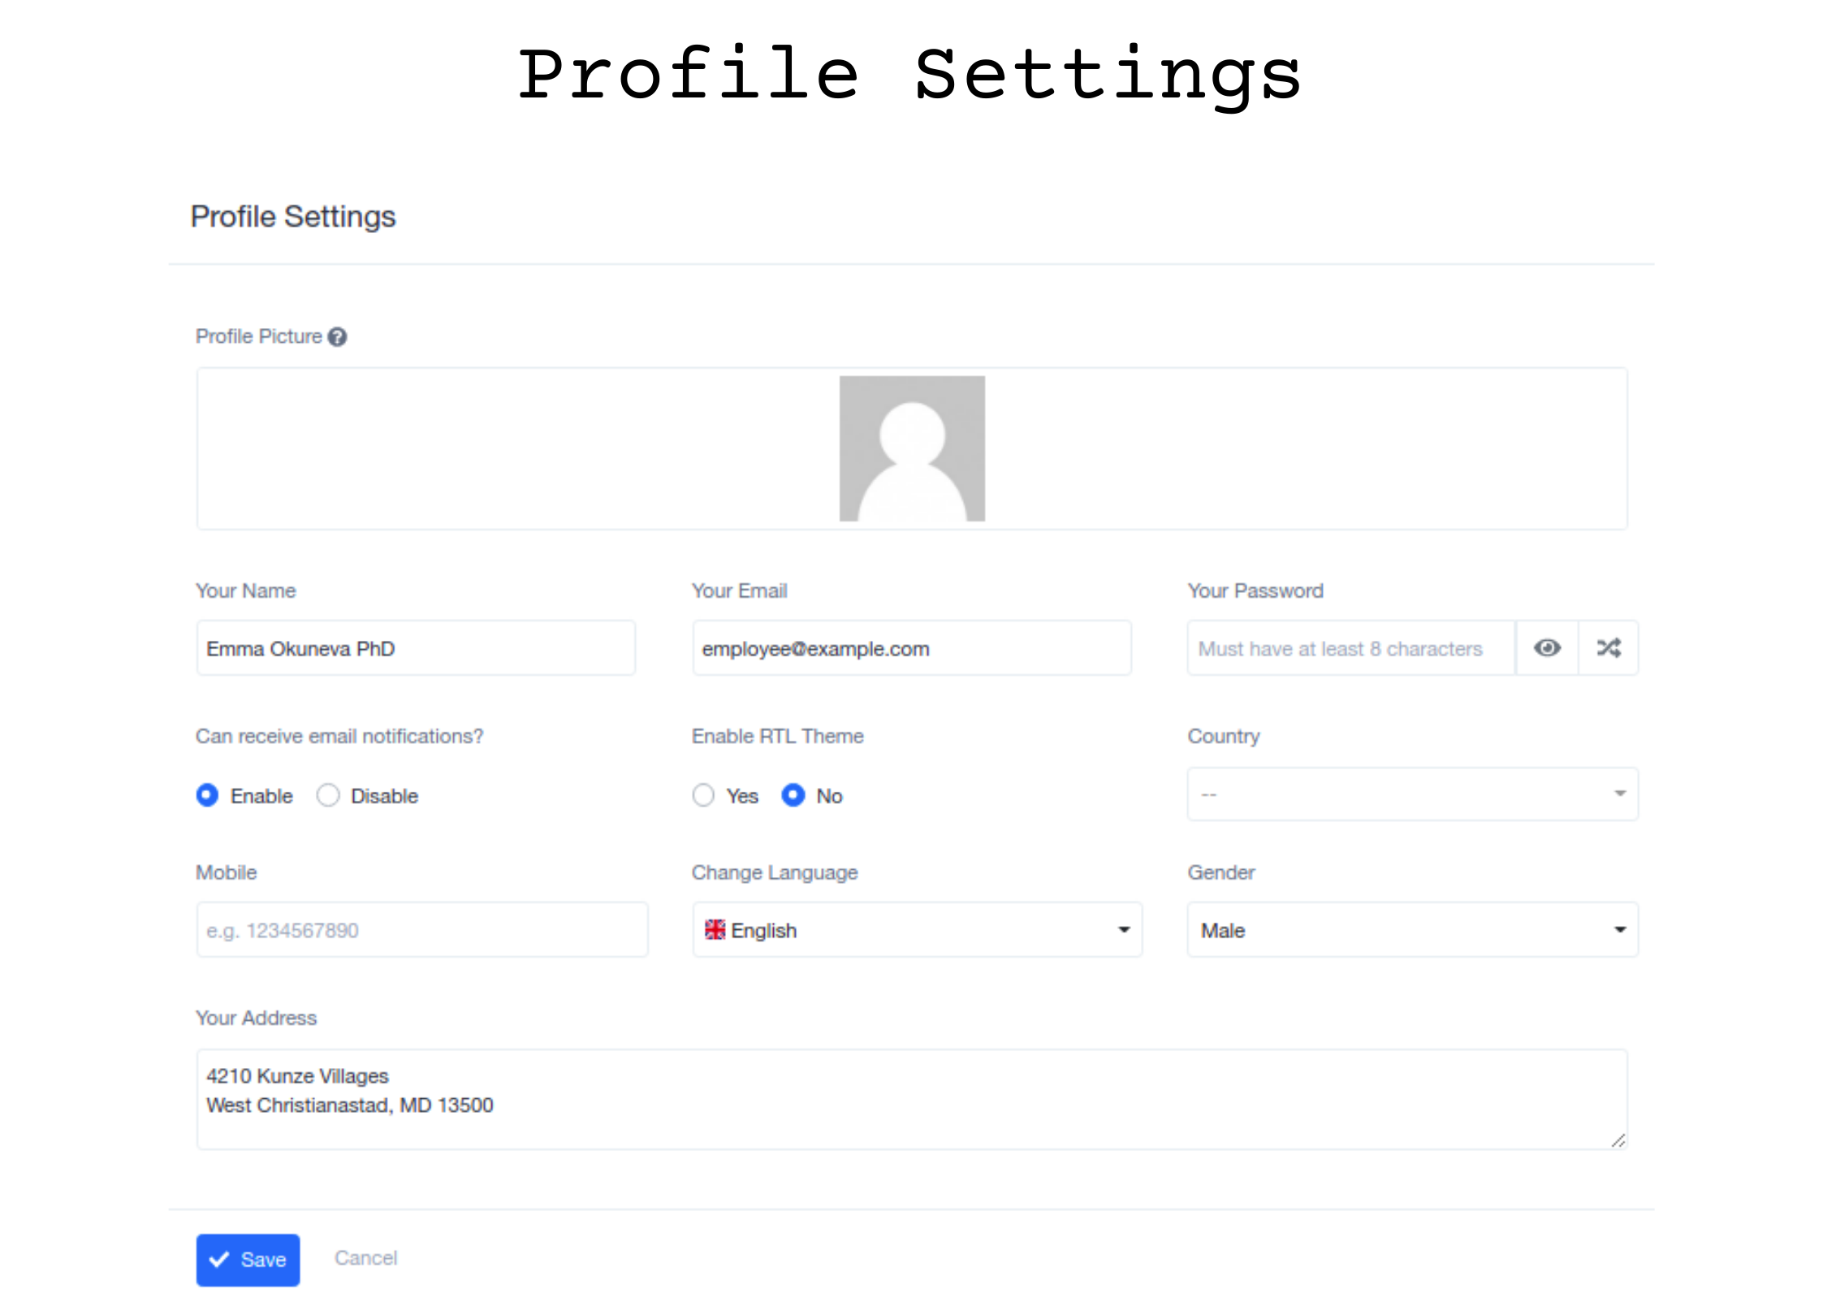The height and width of the screenshot is (1289, 1823).
Task: Click the Profile Picture help question icon
Action: [337, 336]
